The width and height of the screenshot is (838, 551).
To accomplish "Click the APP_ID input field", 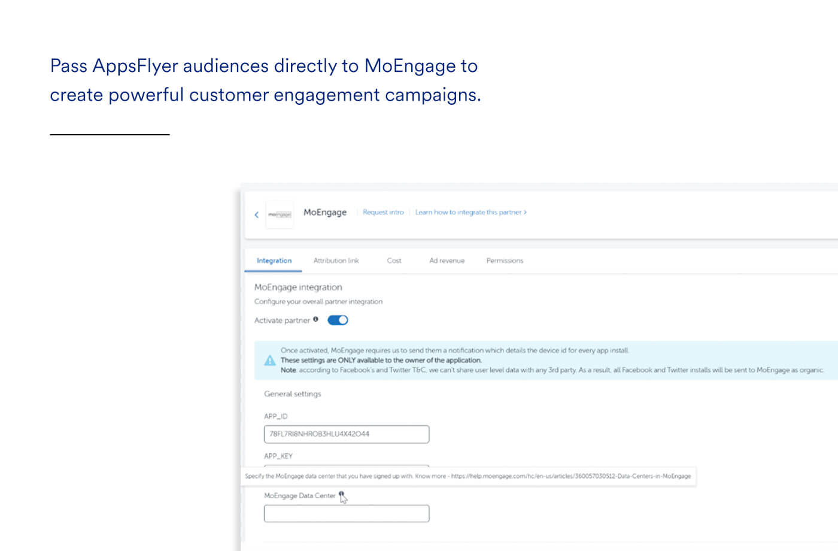I will (347, 434).
